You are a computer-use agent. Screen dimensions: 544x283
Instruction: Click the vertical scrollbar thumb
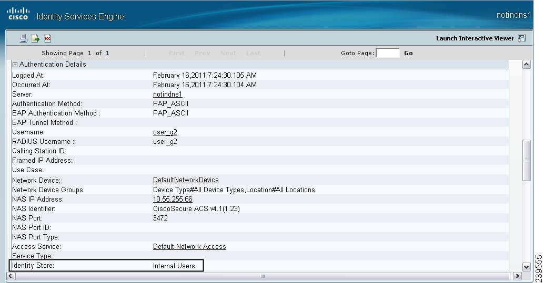[526, 160]
